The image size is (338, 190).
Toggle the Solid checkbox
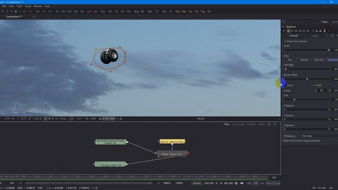pyautogui.click(x=315, y=85)
